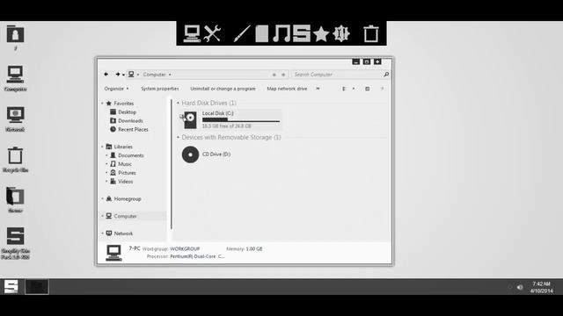Screen dimensions: 563x316
Task: Open the address bar history dropdown arrow
Action: [274, 75]
